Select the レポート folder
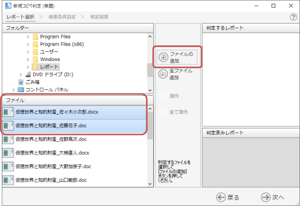This screenshot has width=300, height=206. [46, 67]
